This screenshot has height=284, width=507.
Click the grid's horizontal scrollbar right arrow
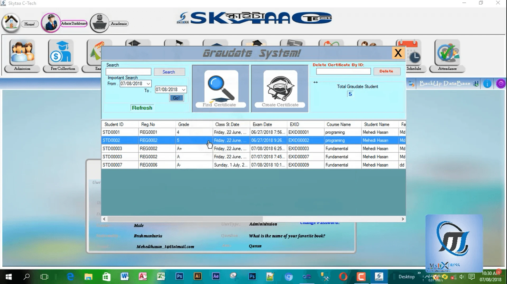point(403,219)
